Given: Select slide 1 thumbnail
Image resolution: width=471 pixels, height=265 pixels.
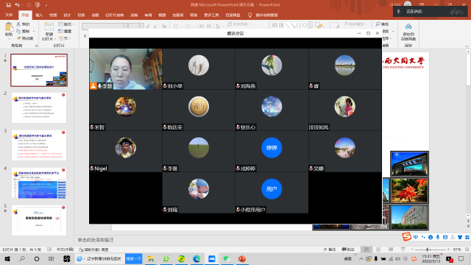Looking at the screenshot, I should pos(39,70).
